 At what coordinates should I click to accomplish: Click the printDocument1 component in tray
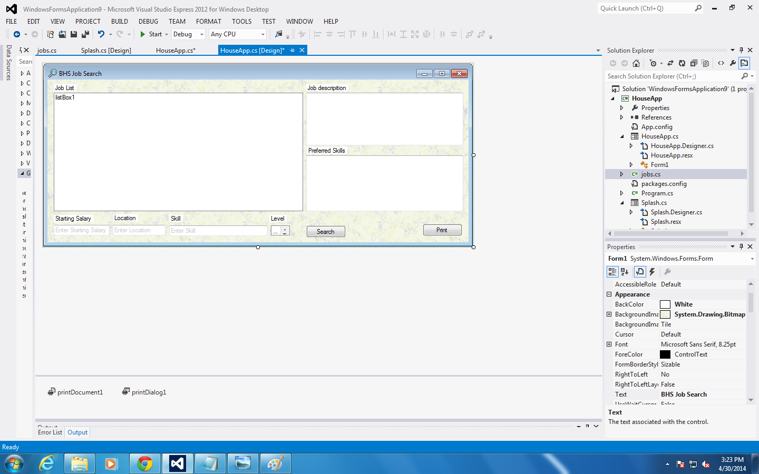[x=75, y=392]
